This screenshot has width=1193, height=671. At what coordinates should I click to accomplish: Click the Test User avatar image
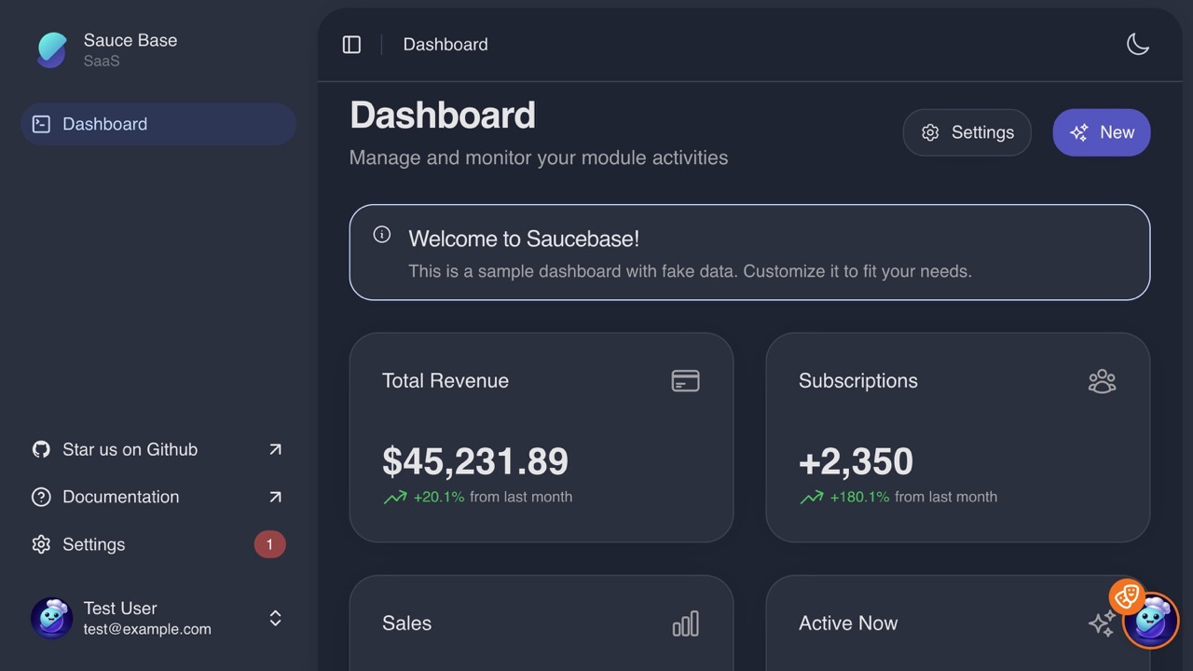(51, 618)
